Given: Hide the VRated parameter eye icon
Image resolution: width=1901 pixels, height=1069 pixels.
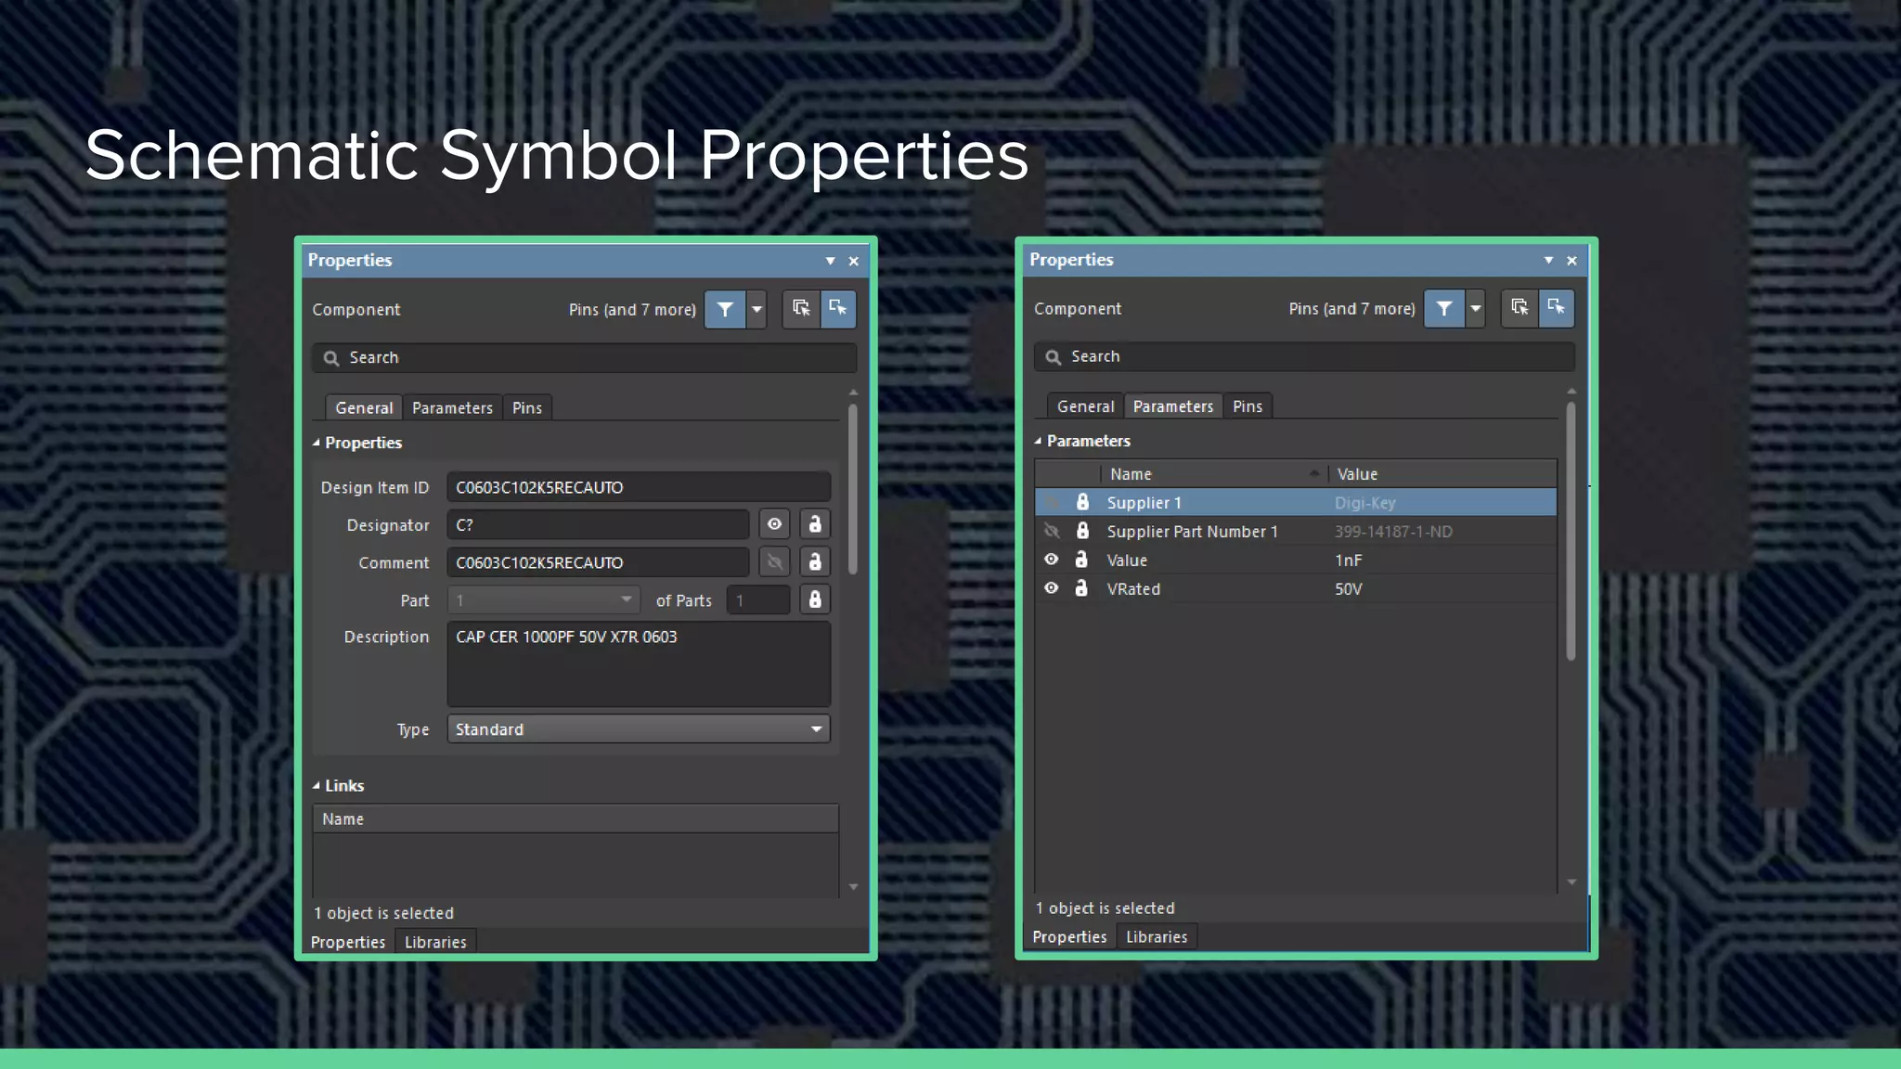Looking at the screenshot, I should click(x=1052, y=588).
